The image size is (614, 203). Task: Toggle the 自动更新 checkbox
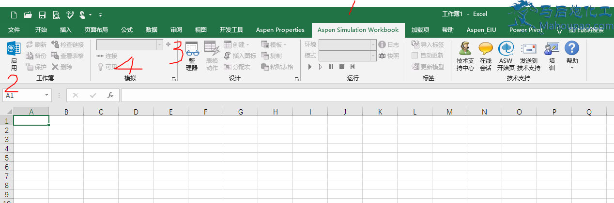[x=414, y=56]
